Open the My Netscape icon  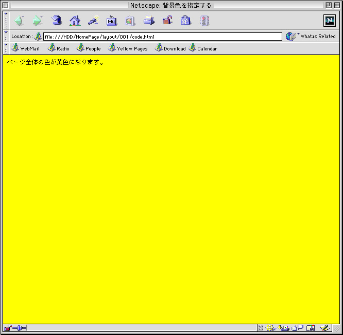pyautogui.click(x=112, y=21)
